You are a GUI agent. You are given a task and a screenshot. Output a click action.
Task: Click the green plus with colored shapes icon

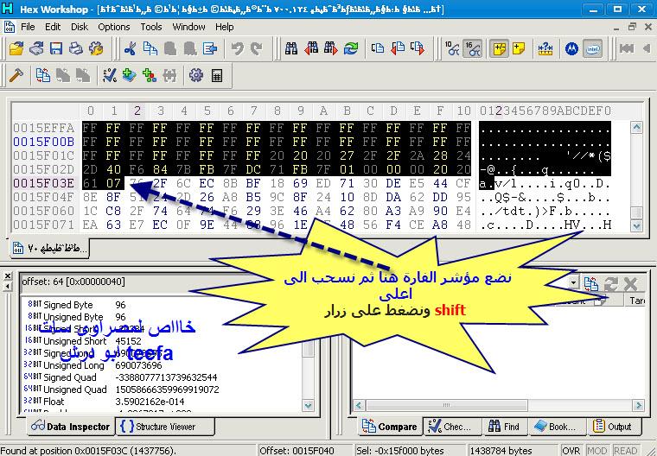150,75
